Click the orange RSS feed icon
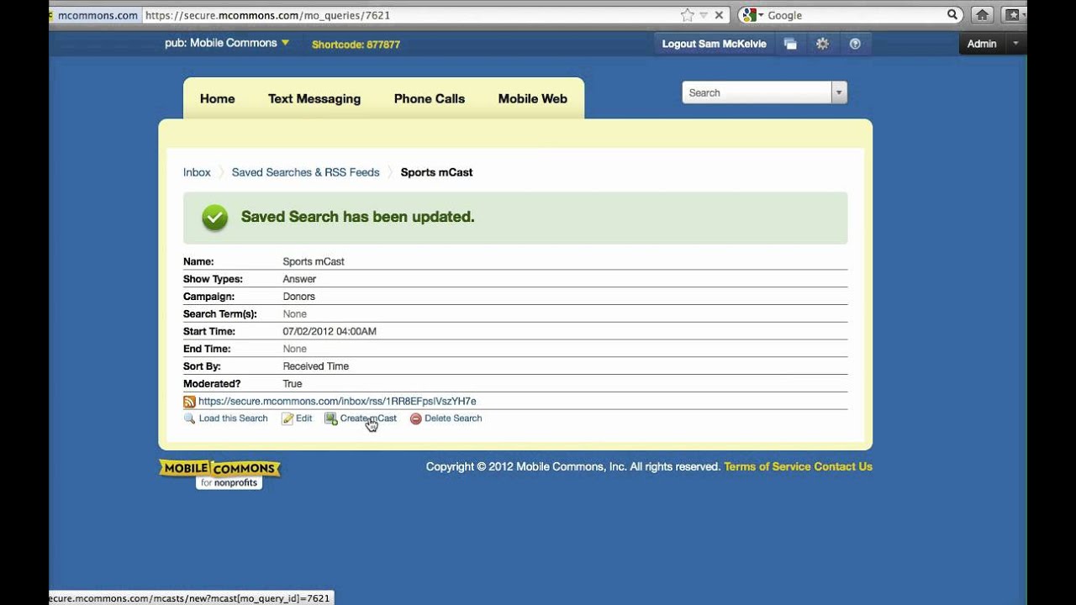 click(189, 402)
